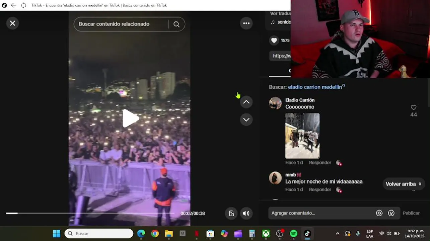Expand the system tray hidden icons chevron
The height and width of the screenshot is (241, 430).
[338, 234]
